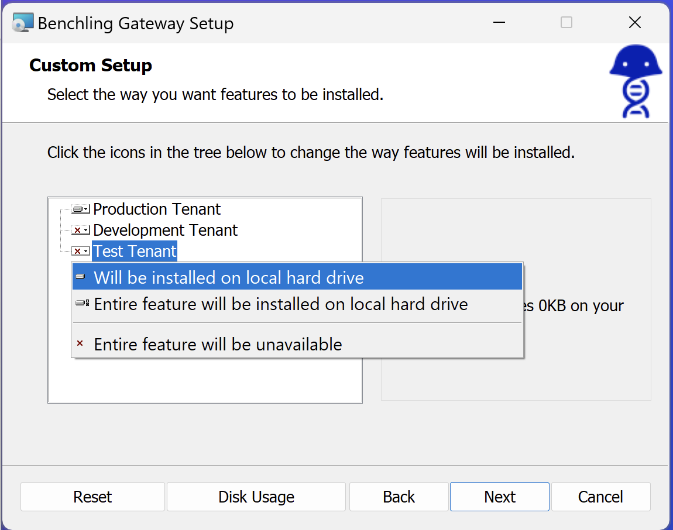673x530 pixels.
Task: Open Development Tenant red X state icon
Action: tap(81, 230)
